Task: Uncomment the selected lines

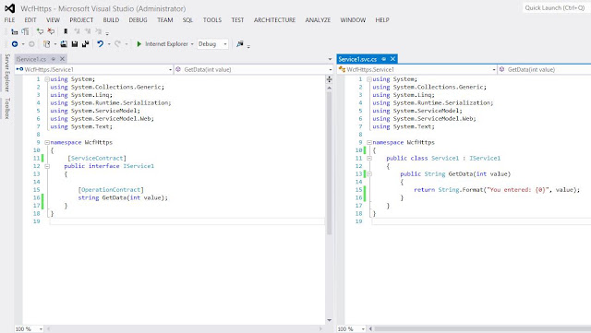Action: pos(51,31)
